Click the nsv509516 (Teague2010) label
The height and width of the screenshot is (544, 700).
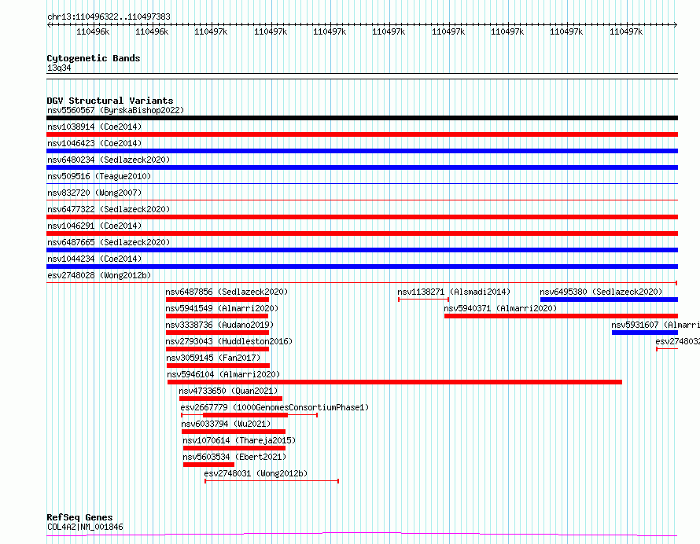click(x=99, y=176)
